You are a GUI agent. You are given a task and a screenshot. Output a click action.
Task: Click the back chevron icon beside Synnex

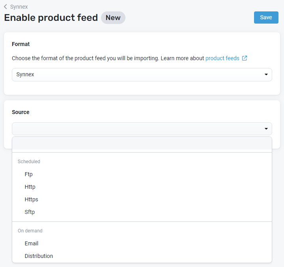point(6,7)
